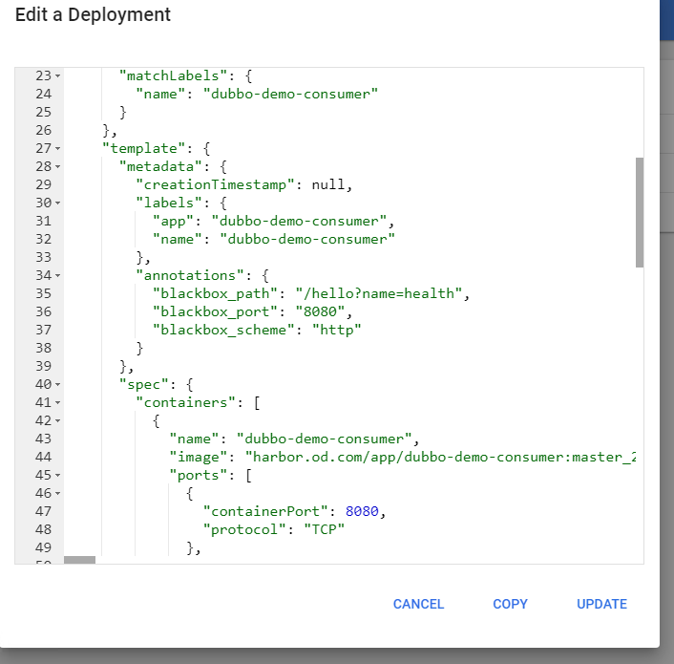Viewport: 674px width, 664px height.
Task: Click the vertical scrollbar thumb of the editor
Action: (x=640, y=212)
